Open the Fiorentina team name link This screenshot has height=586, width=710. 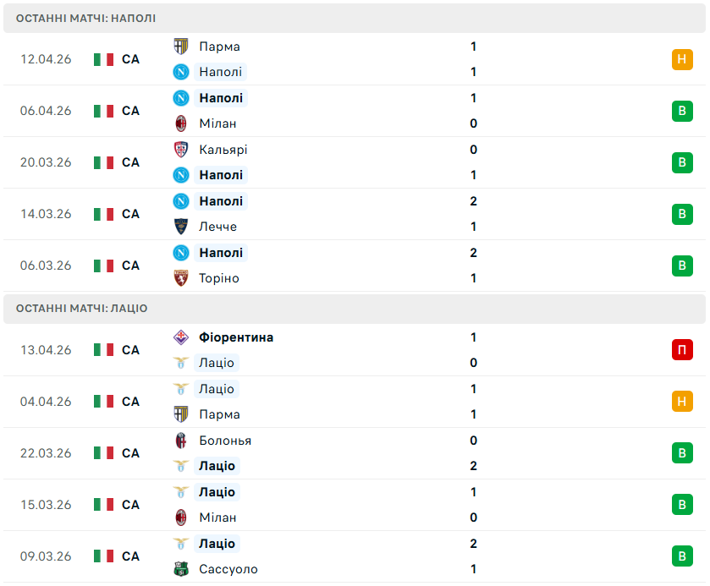pos(236,337)
